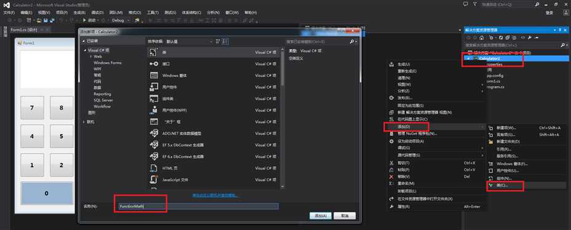Click the Refresh icon in the Solution Explorer toolbar
The height and width of the screenshot is (230, 571).
[501, 38]
